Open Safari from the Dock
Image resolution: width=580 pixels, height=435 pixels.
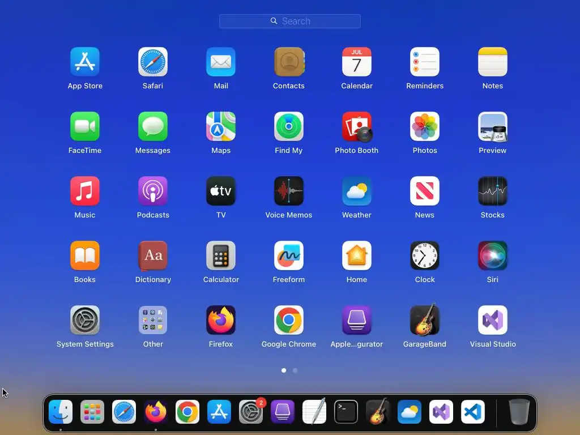[x=124, y=412]
